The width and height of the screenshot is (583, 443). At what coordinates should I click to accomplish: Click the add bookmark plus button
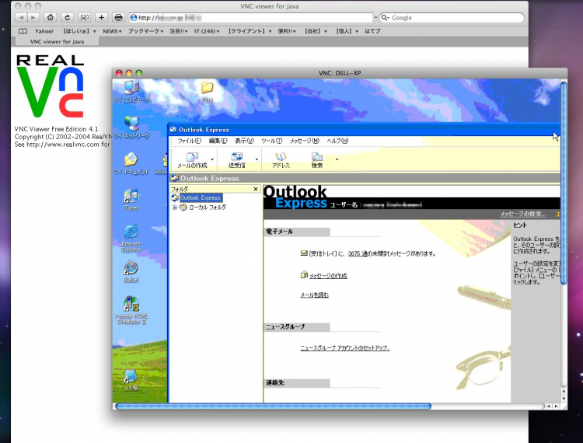(101, 17)
